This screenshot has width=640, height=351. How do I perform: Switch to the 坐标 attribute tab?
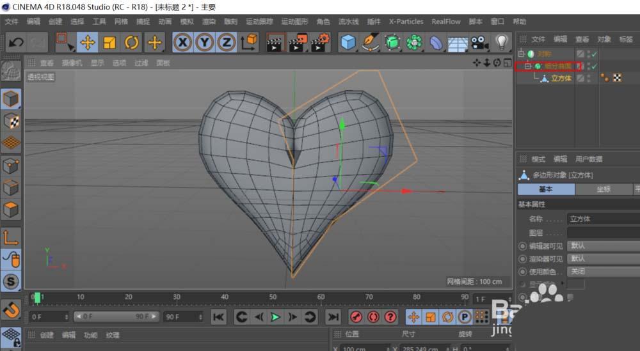pos(603,189)
